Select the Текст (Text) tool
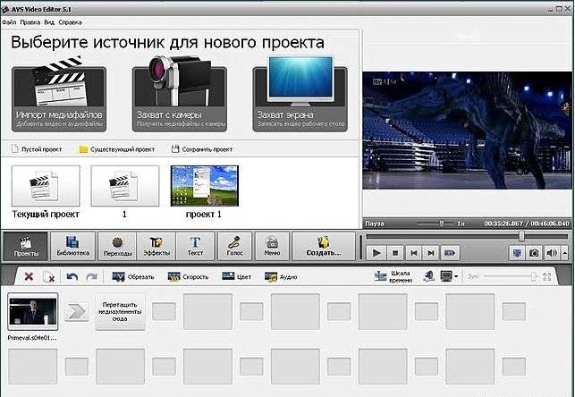Screen dimensions: 575x397 (x=194, y=245)
